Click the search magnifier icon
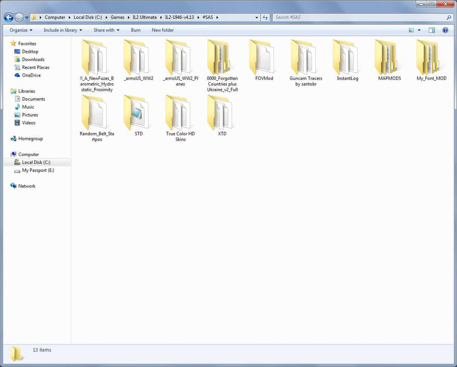Screen dimensions: 457x367 pos(449,17)
